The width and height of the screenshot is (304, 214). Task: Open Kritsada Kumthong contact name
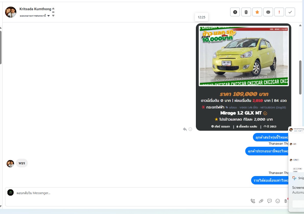click(x=35, y=9)
